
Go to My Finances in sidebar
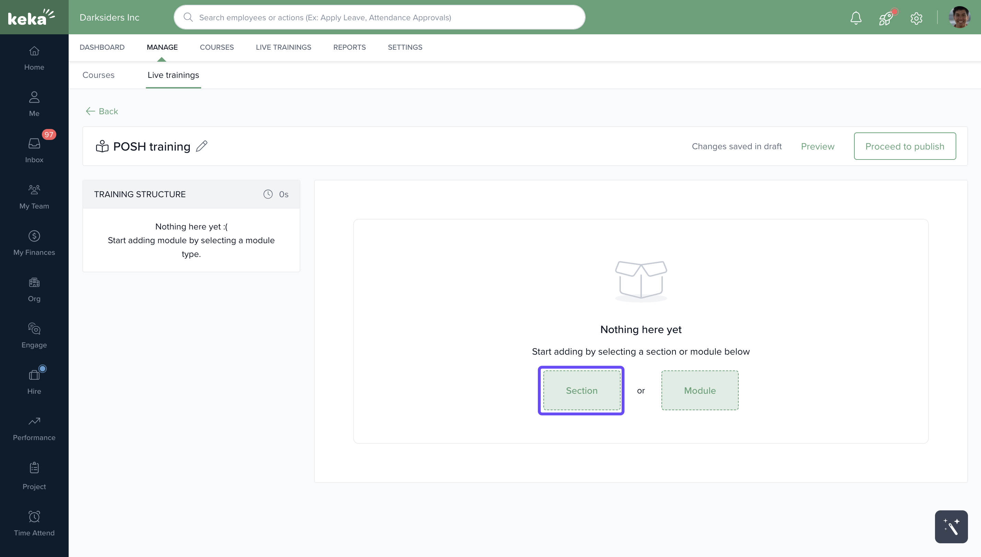(34, 243)
